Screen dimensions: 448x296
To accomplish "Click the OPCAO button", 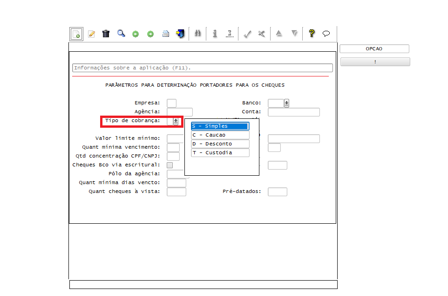I will (374, 48).
